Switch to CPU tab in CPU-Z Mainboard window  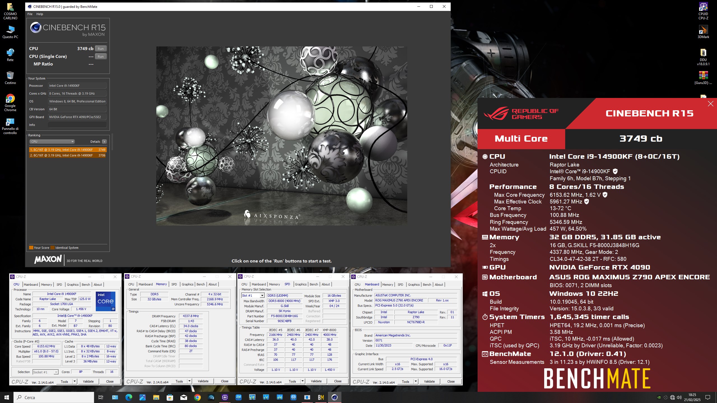[358, 285]
